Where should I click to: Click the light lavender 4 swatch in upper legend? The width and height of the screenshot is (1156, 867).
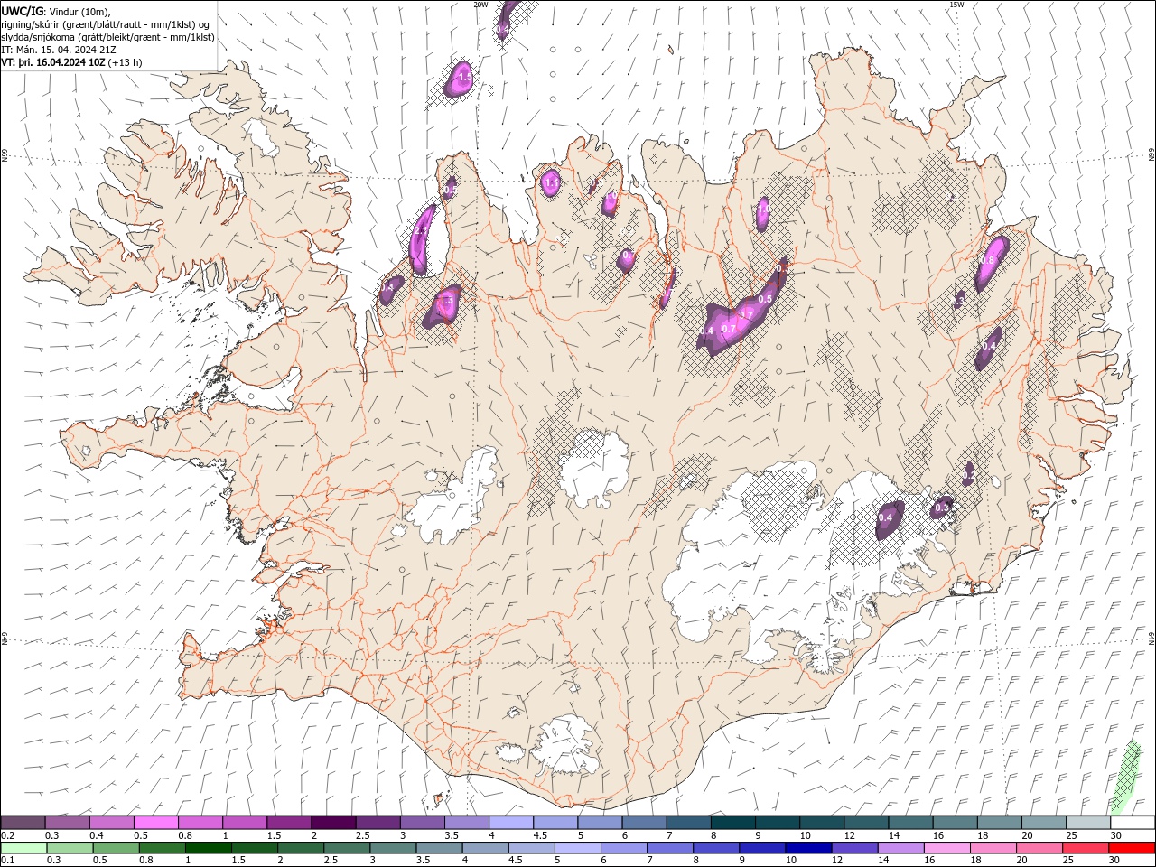click(x=510, y=822)
